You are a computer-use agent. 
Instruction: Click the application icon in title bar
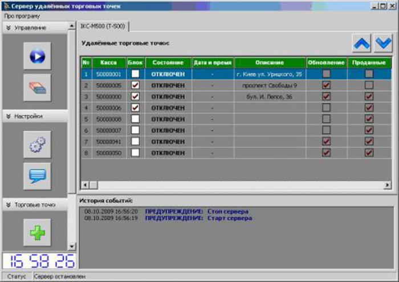tap(6, 5)
